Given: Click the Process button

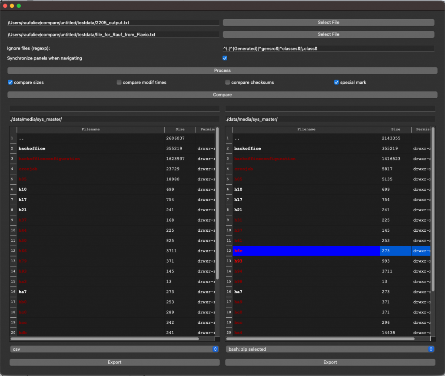Looking at the screenshot, I should tap(222, 70).
